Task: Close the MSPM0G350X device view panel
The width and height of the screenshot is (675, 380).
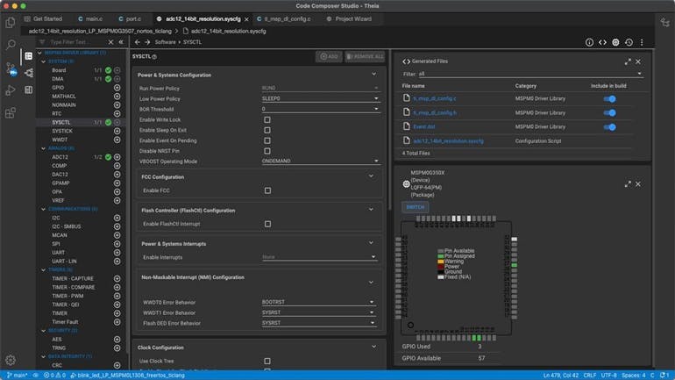Action: [x=638, y=184]
